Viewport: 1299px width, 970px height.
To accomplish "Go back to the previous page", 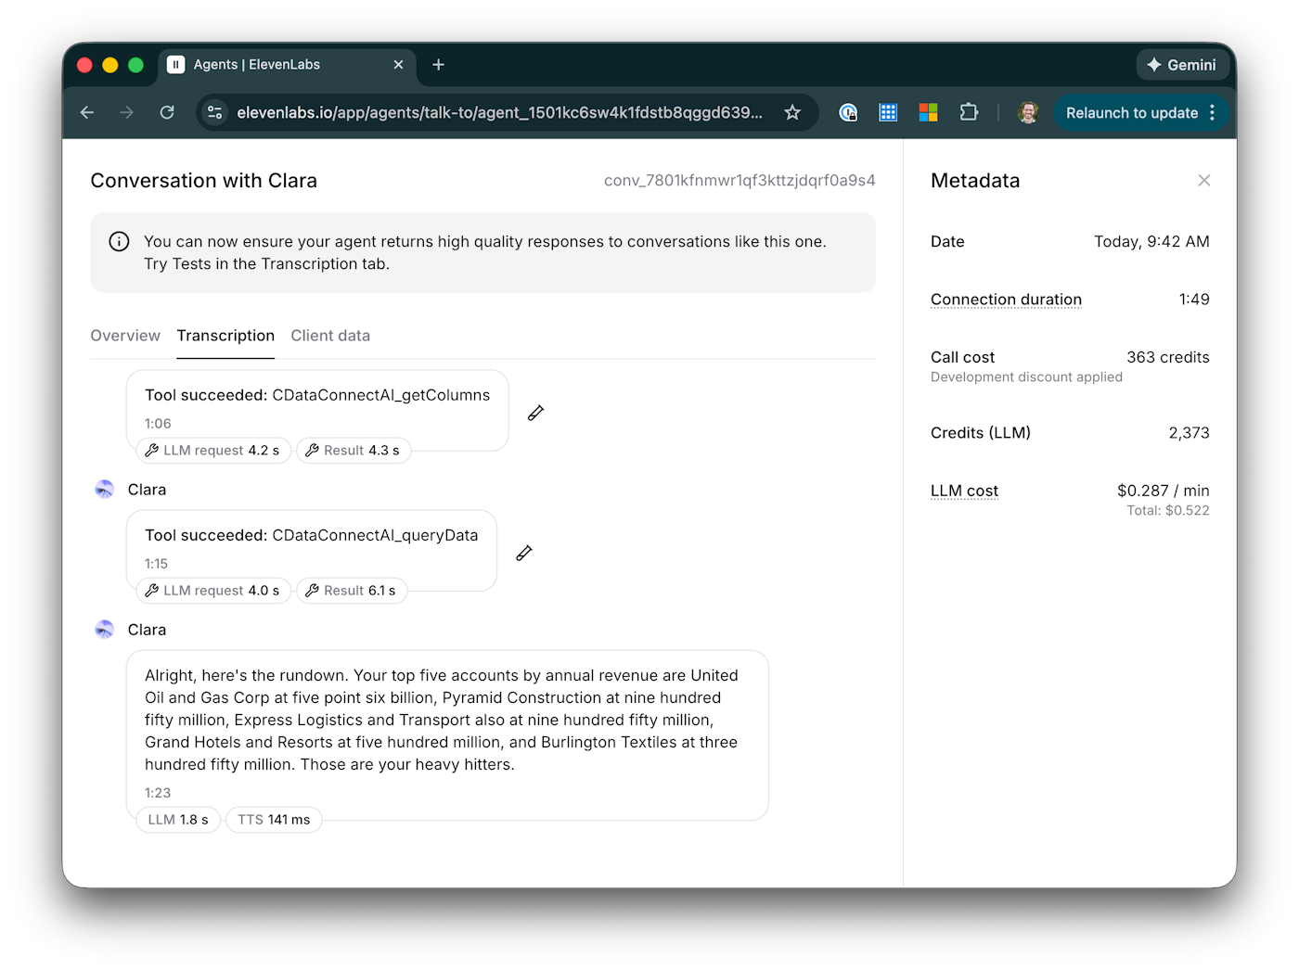I will click(87, 113).
